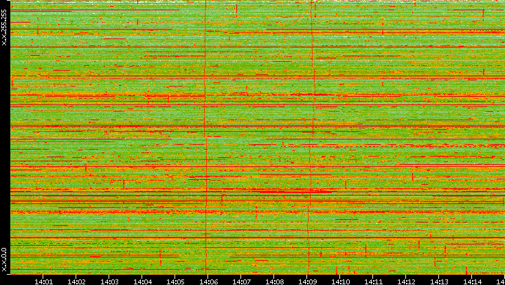Viewport: 505px width, 285px height.
Task: Click the 14:08 time axis label
Action: (273, 282)
